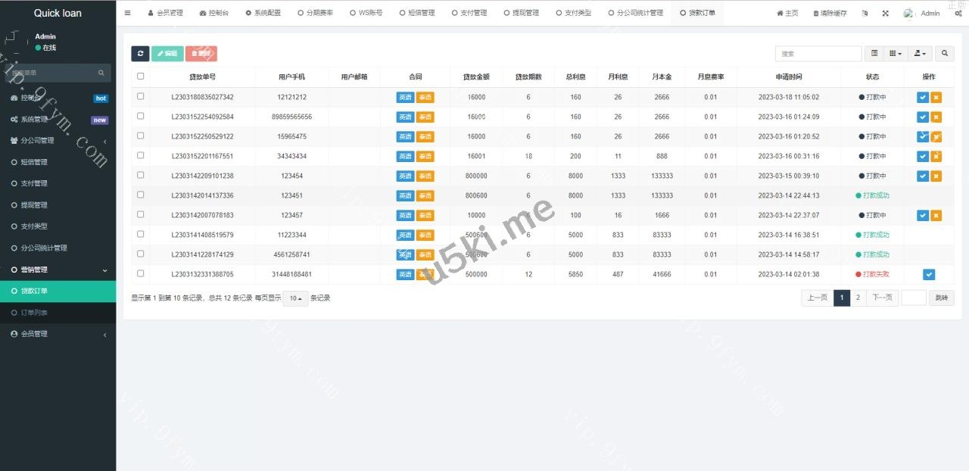
Task: Click the language switch icon in top bar
Action: click(x=865, y=13)
